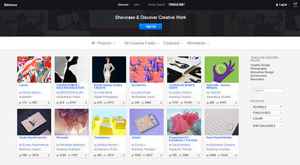Open the Luxure project thumbnail
The image size is (300, 165).
pos(34,70)
